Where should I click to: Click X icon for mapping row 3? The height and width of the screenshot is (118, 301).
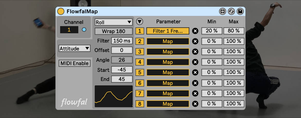195,52
